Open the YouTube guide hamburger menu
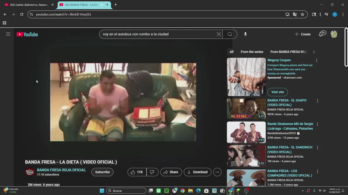The width and height of the screenshot is (348, 195). [8, 34]
